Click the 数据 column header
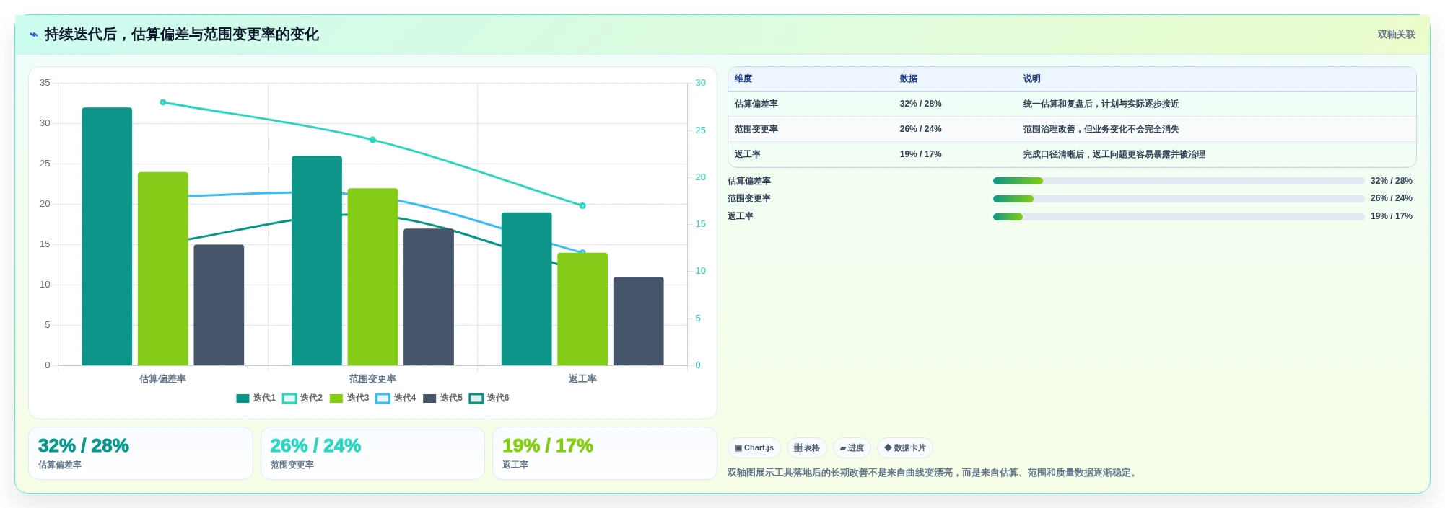 pos(908,79)
